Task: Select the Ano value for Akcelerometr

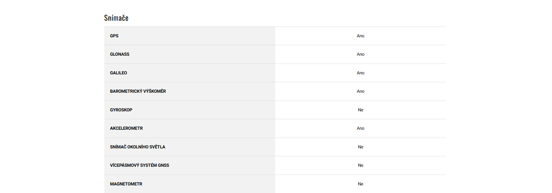Action: point(361,128)
